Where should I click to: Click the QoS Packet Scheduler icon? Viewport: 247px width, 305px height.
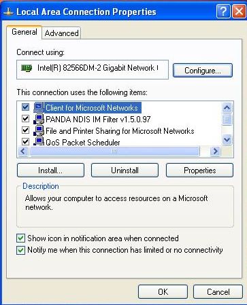(x=39, y=141)
